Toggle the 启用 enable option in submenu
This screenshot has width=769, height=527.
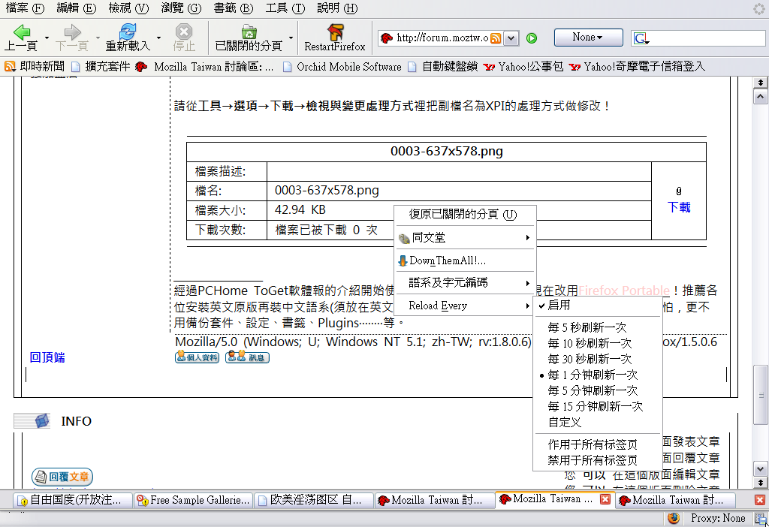559,306
